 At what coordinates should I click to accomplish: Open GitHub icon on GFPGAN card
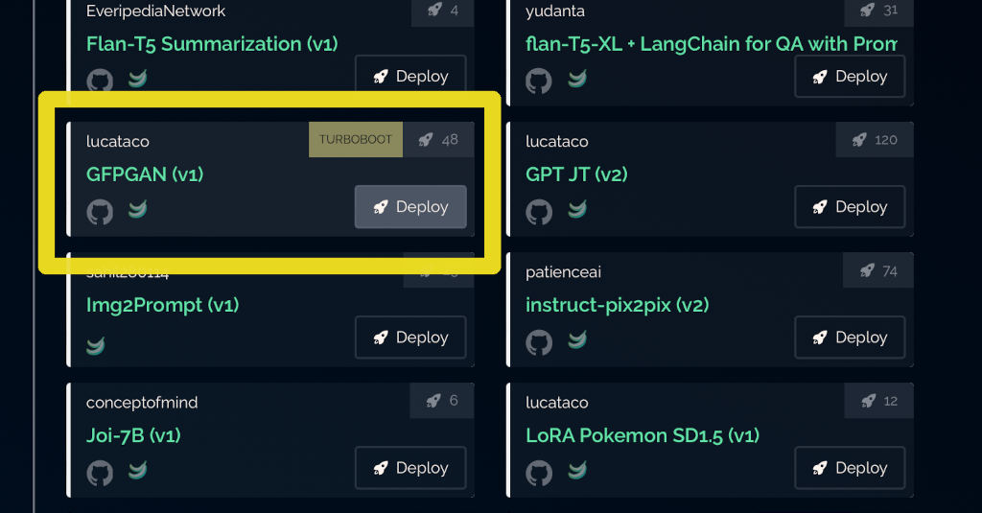pos(100,211)
